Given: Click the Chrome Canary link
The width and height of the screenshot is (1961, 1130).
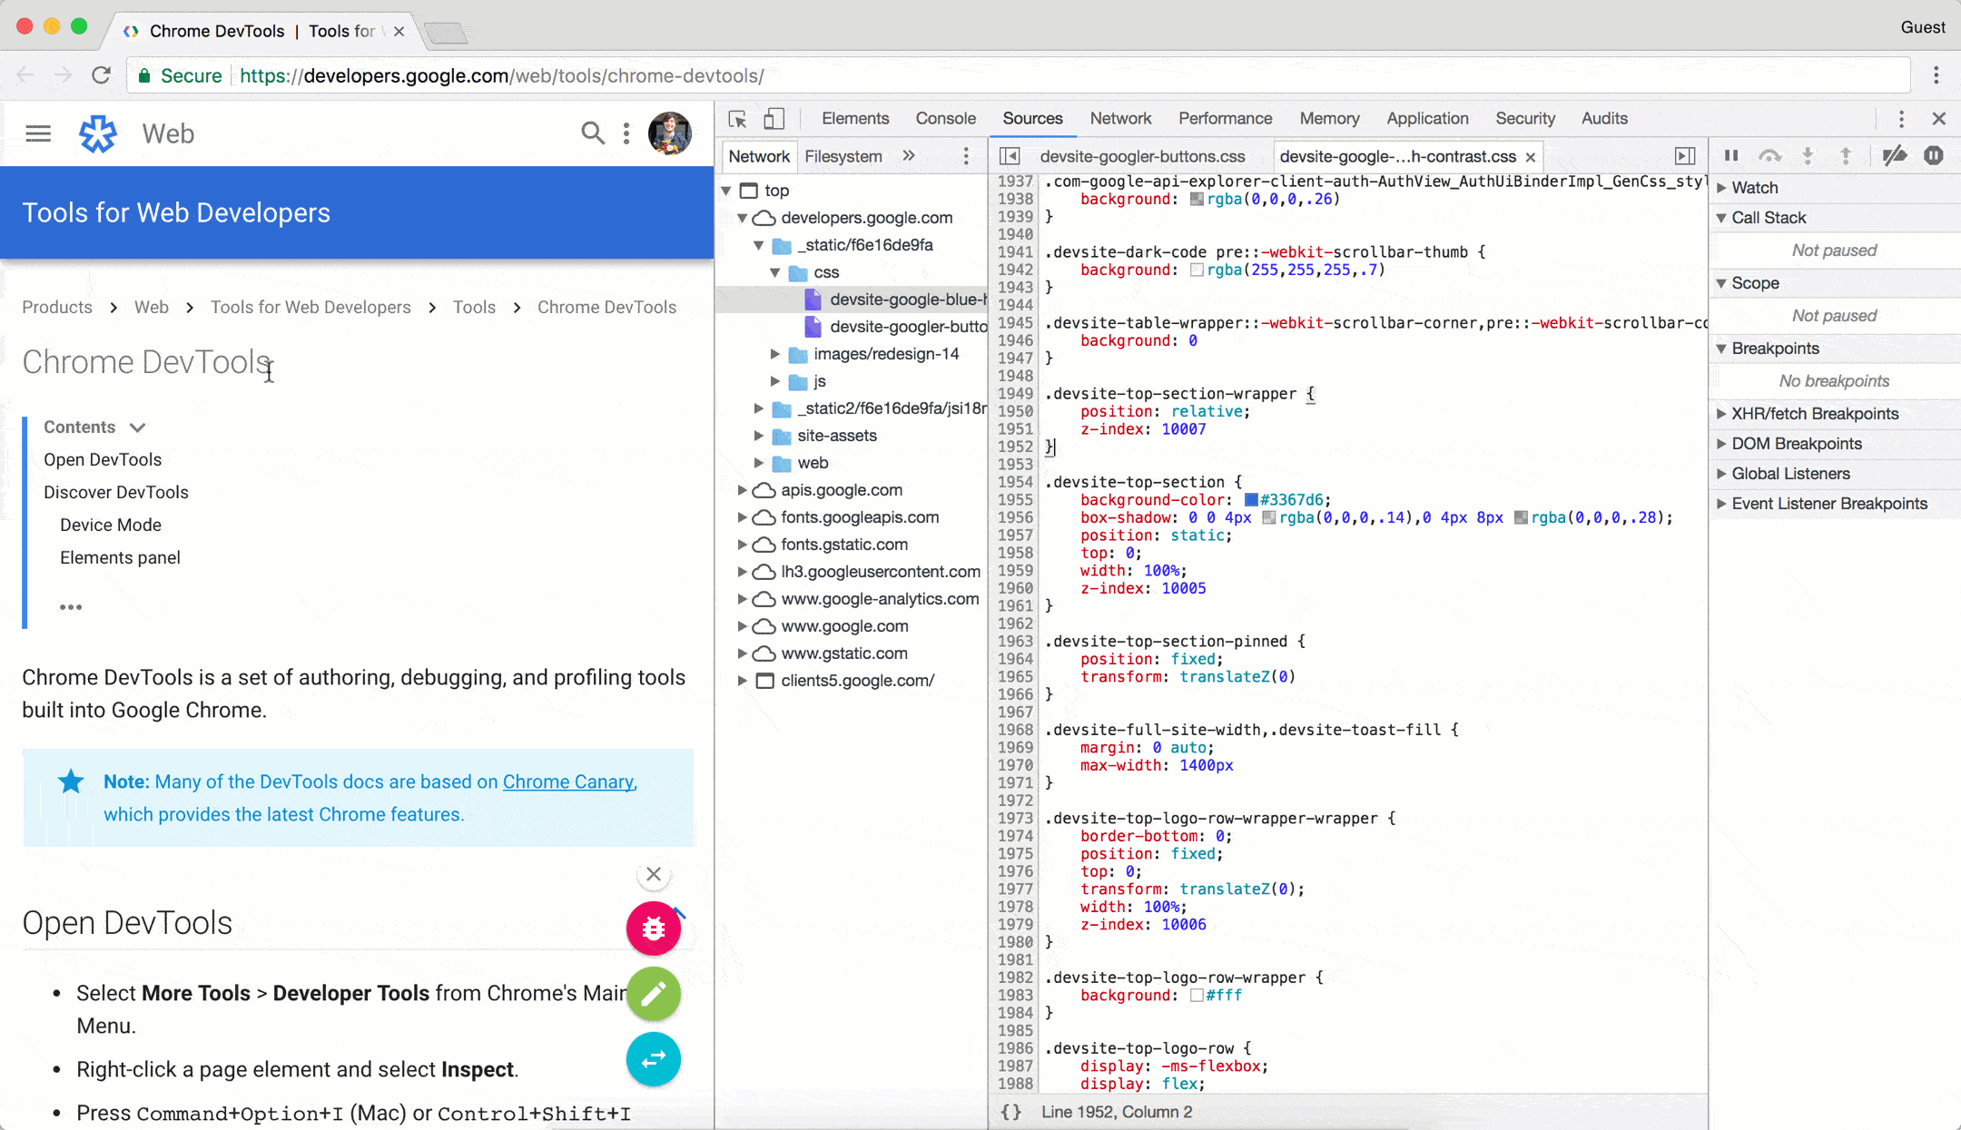Looking at the screenshot, I should (x=567, y=781).
